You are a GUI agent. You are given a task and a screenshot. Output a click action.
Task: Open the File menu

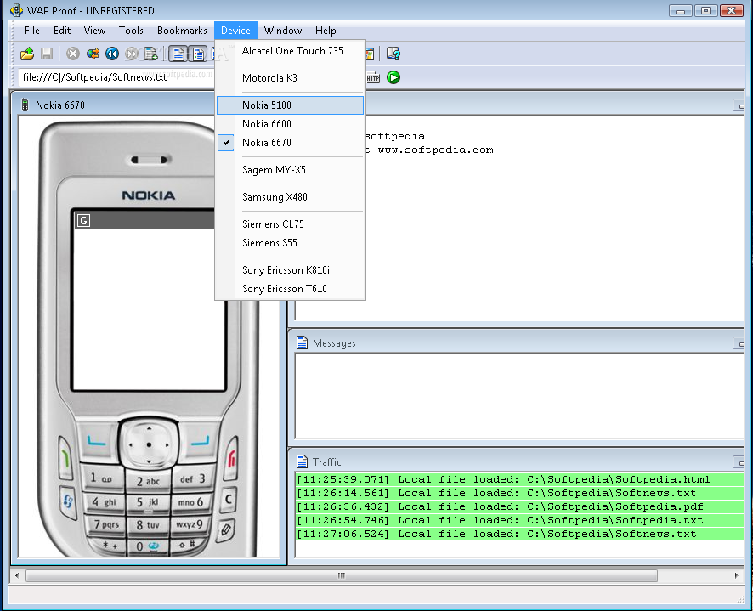coord(32,31)
